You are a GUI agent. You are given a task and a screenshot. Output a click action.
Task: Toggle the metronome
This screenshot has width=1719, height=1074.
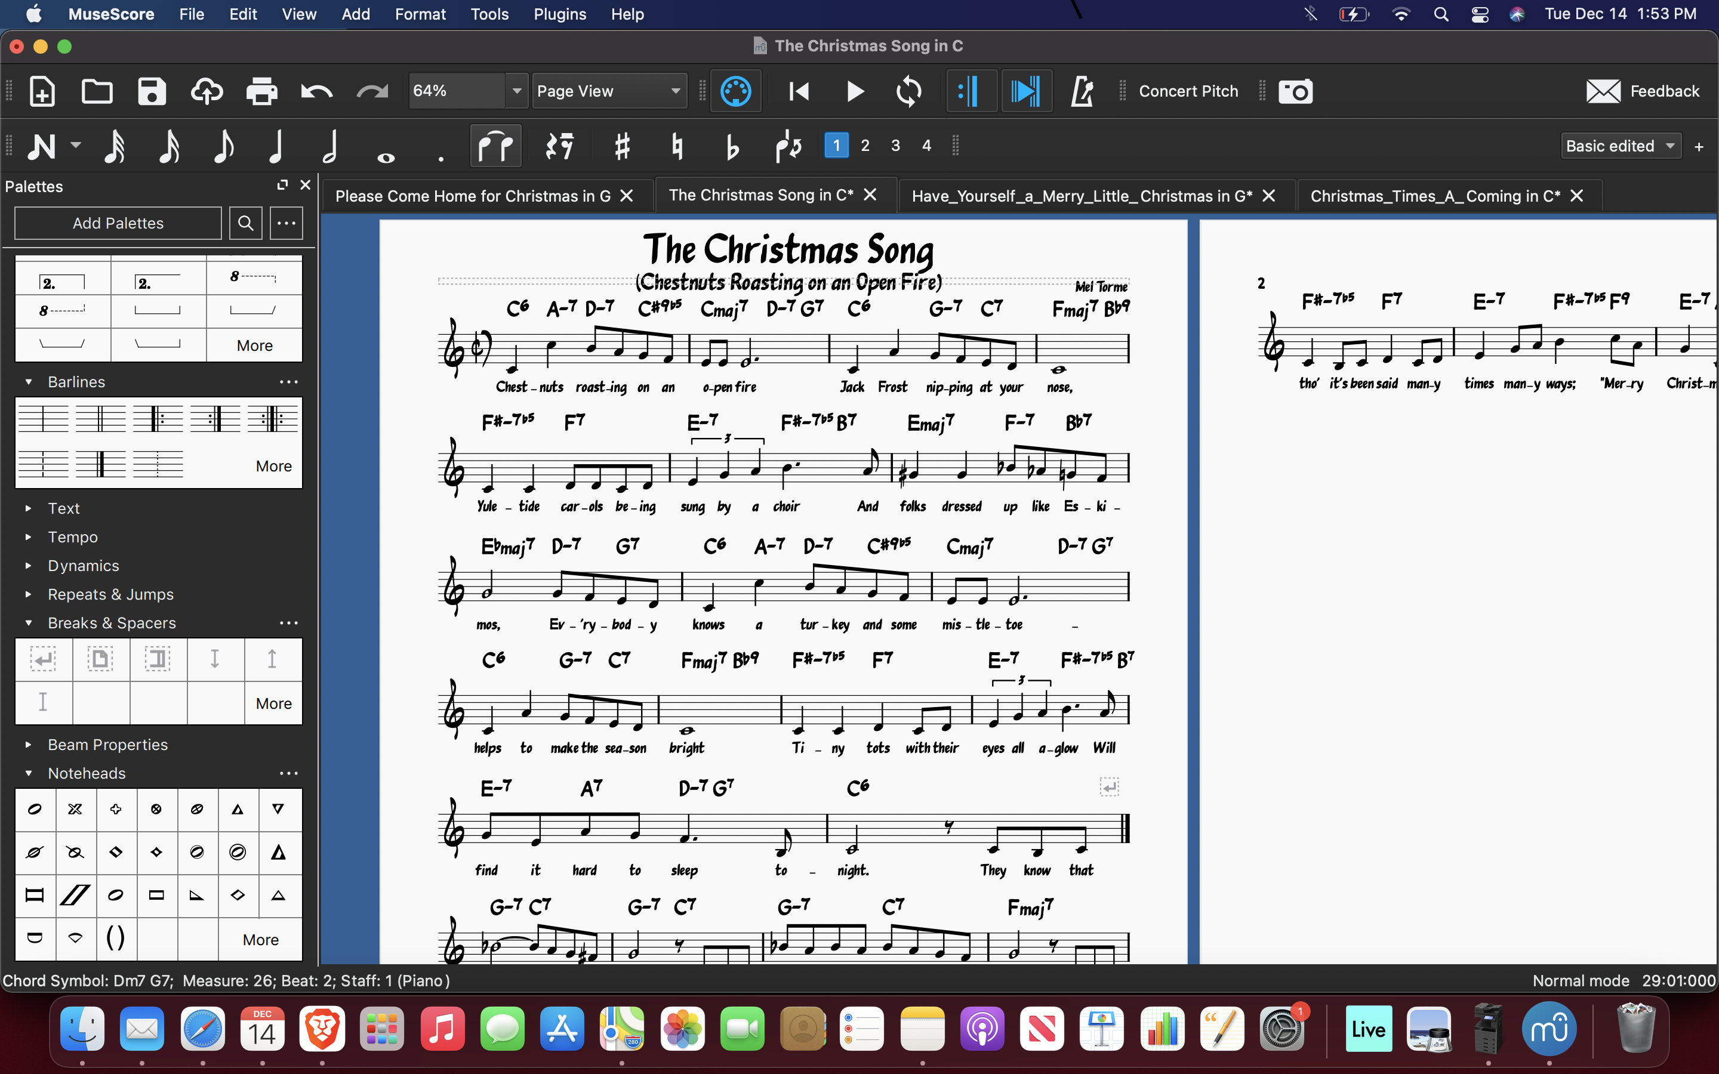1082,92
